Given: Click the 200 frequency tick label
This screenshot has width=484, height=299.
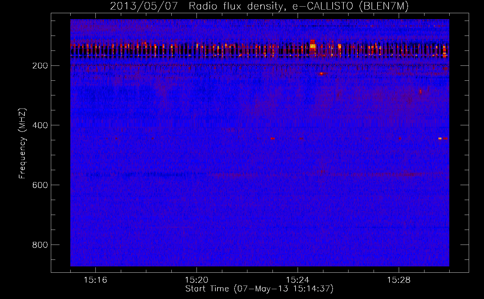Looking at the screenshot, I should pos(40,66).
